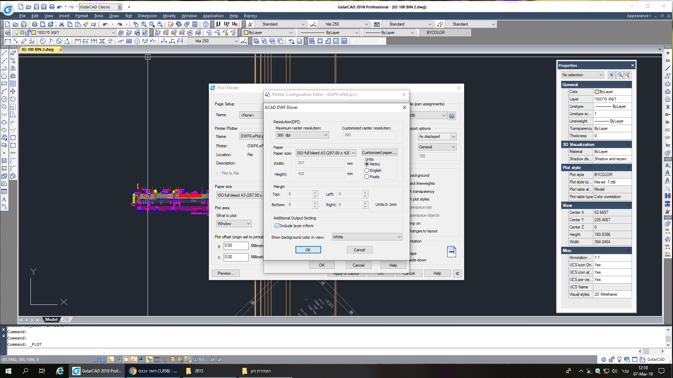Select the Pan hand tool
673x378 pixels.
136,24
